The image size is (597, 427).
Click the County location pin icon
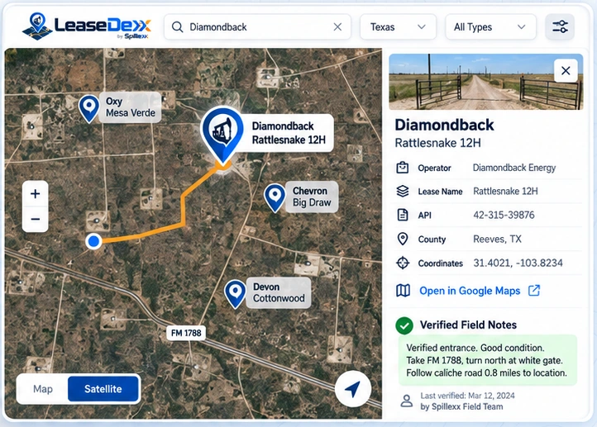pos(403,240)
